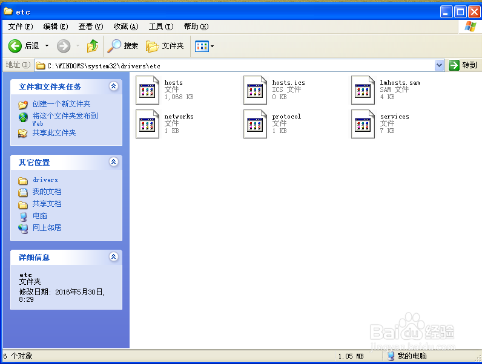Click the drivers folder icon
The height and width of the screenshot is (364, 482).
point(23,181)
